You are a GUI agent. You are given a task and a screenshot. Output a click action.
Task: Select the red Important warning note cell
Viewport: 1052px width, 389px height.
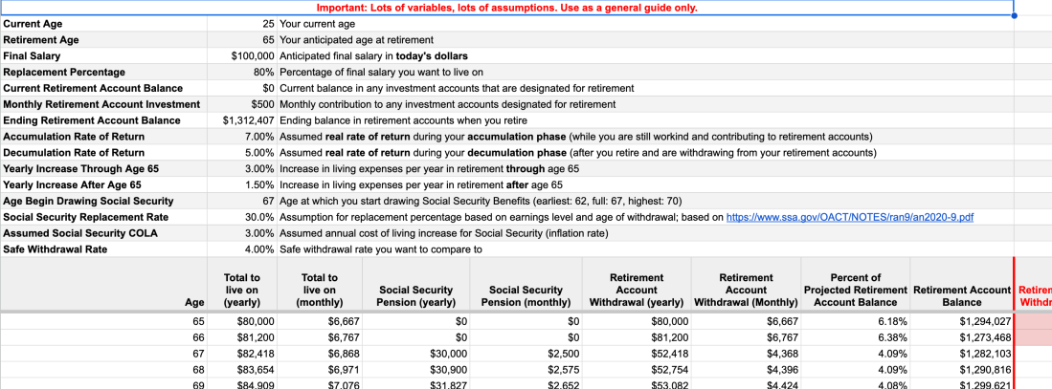point(506,8)
